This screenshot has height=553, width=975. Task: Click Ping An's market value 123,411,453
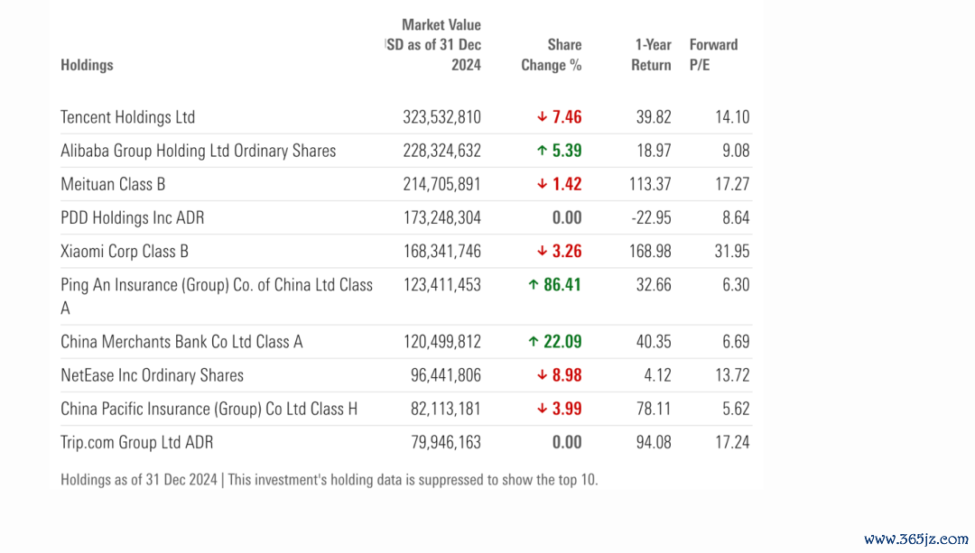coord(441,284)
